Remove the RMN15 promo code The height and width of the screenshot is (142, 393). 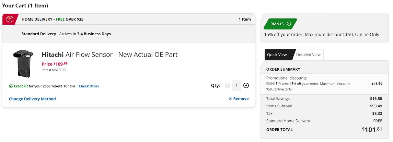click(289, 24)
